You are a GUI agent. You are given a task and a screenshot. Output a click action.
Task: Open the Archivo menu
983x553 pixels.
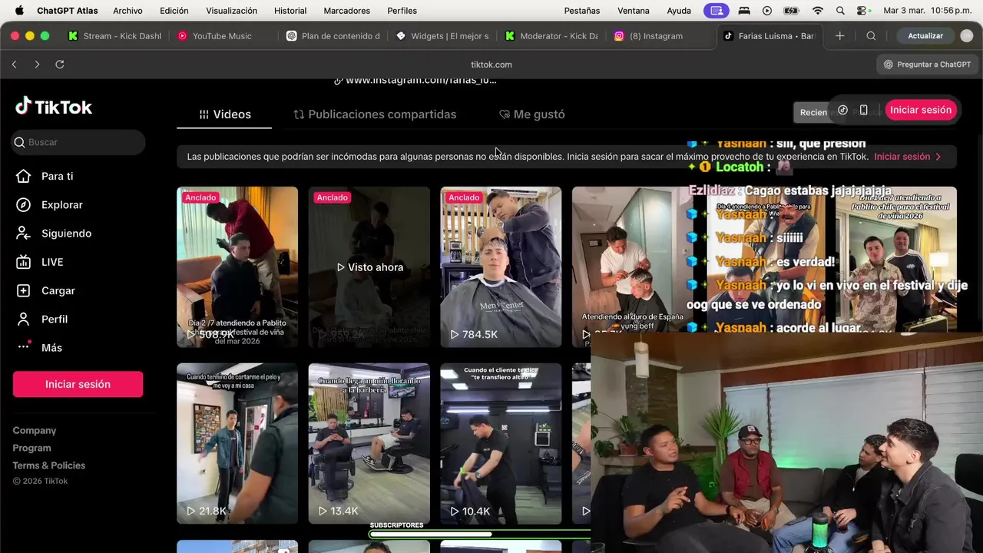127,11
